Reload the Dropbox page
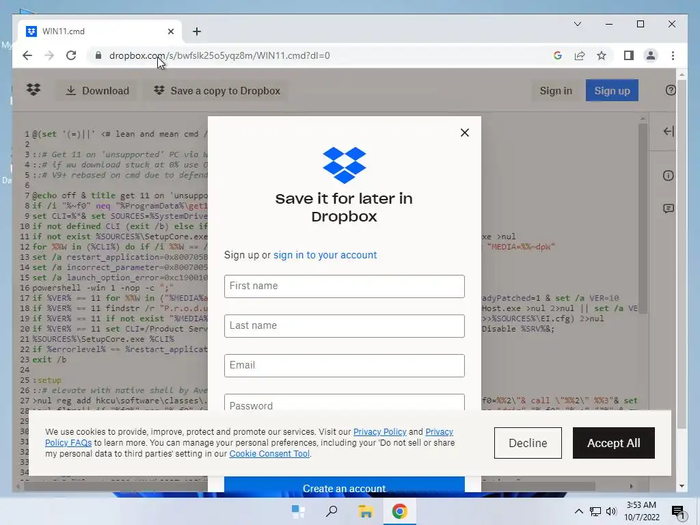Viewport: 700px width, 525px height. click(x=71, y=55)
